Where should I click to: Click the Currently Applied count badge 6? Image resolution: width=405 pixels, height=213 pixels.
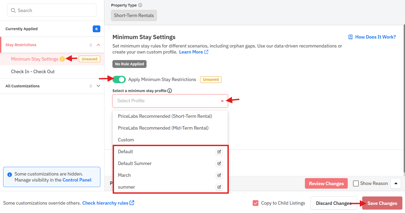click(96, 29)
